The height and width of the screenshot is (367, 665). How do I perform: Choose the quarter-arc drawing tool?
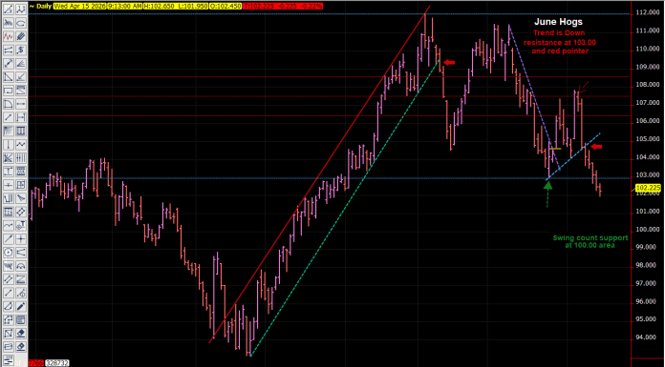(8, 104)
